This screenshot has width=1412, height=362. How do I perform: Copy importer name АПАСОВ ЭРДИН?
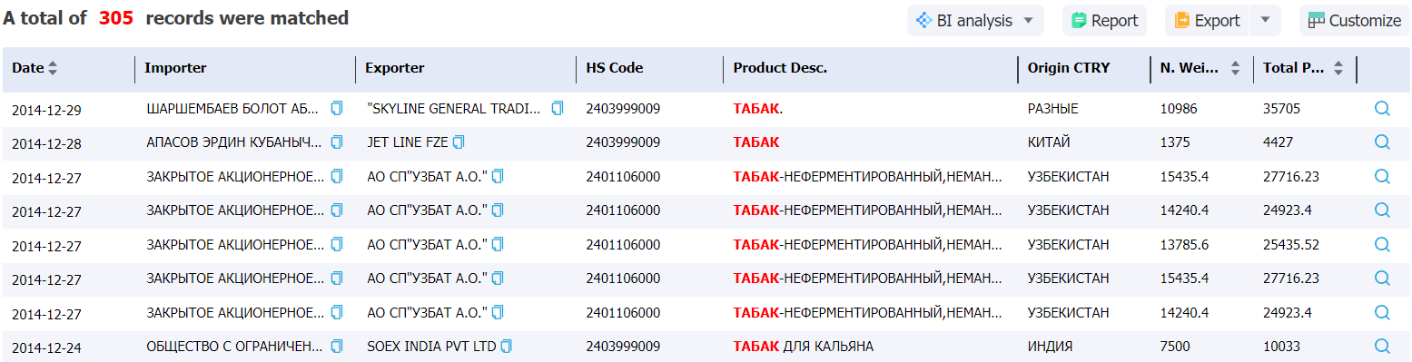tap(337, 142)
